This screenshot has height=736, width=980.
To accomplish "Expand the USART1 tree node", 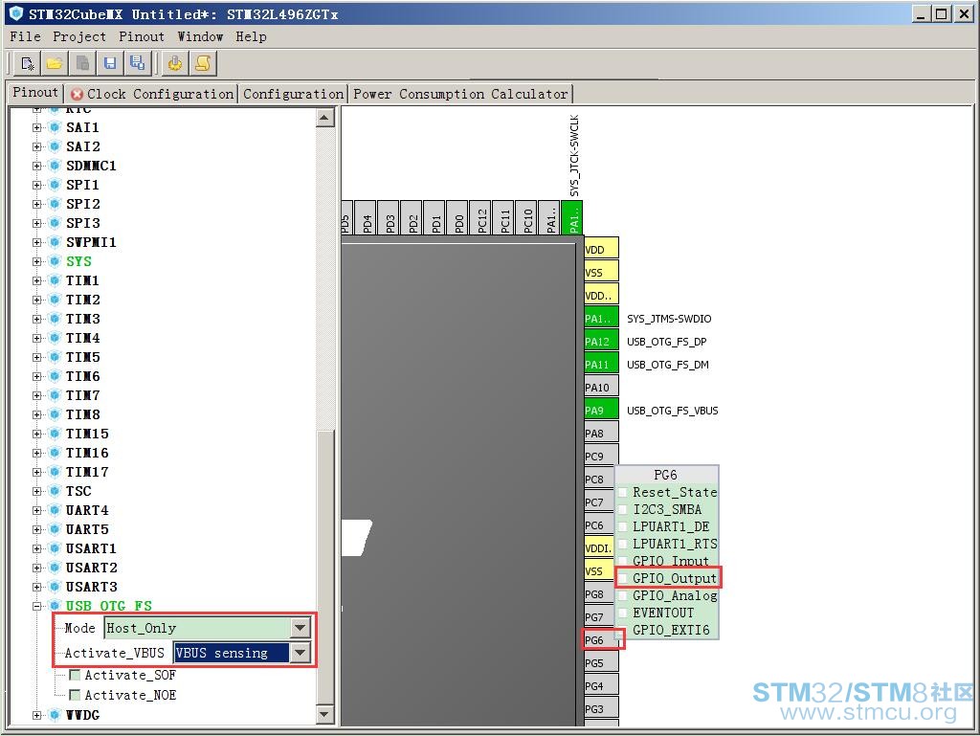I will click(x=37, y=548).
